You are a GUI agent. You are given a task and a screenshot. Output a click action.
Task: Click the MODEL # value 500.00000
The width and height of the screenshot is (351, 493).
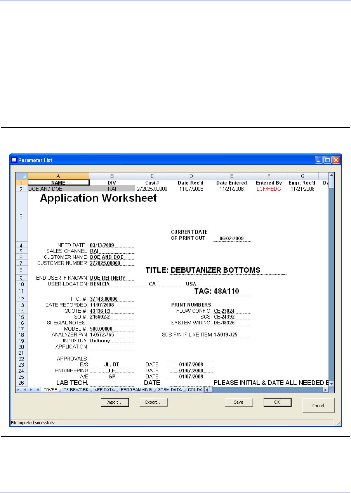[102, 329]
